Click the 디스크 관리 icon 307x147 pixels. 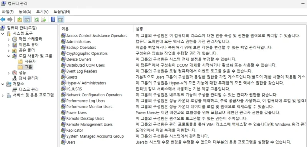click(15, 90)
